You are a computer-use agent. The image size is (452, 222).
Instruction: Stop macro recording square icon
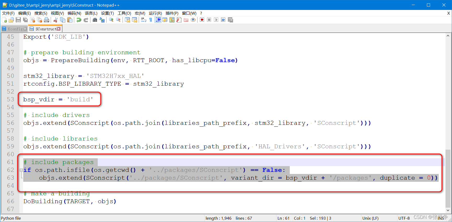pos(209,20)
